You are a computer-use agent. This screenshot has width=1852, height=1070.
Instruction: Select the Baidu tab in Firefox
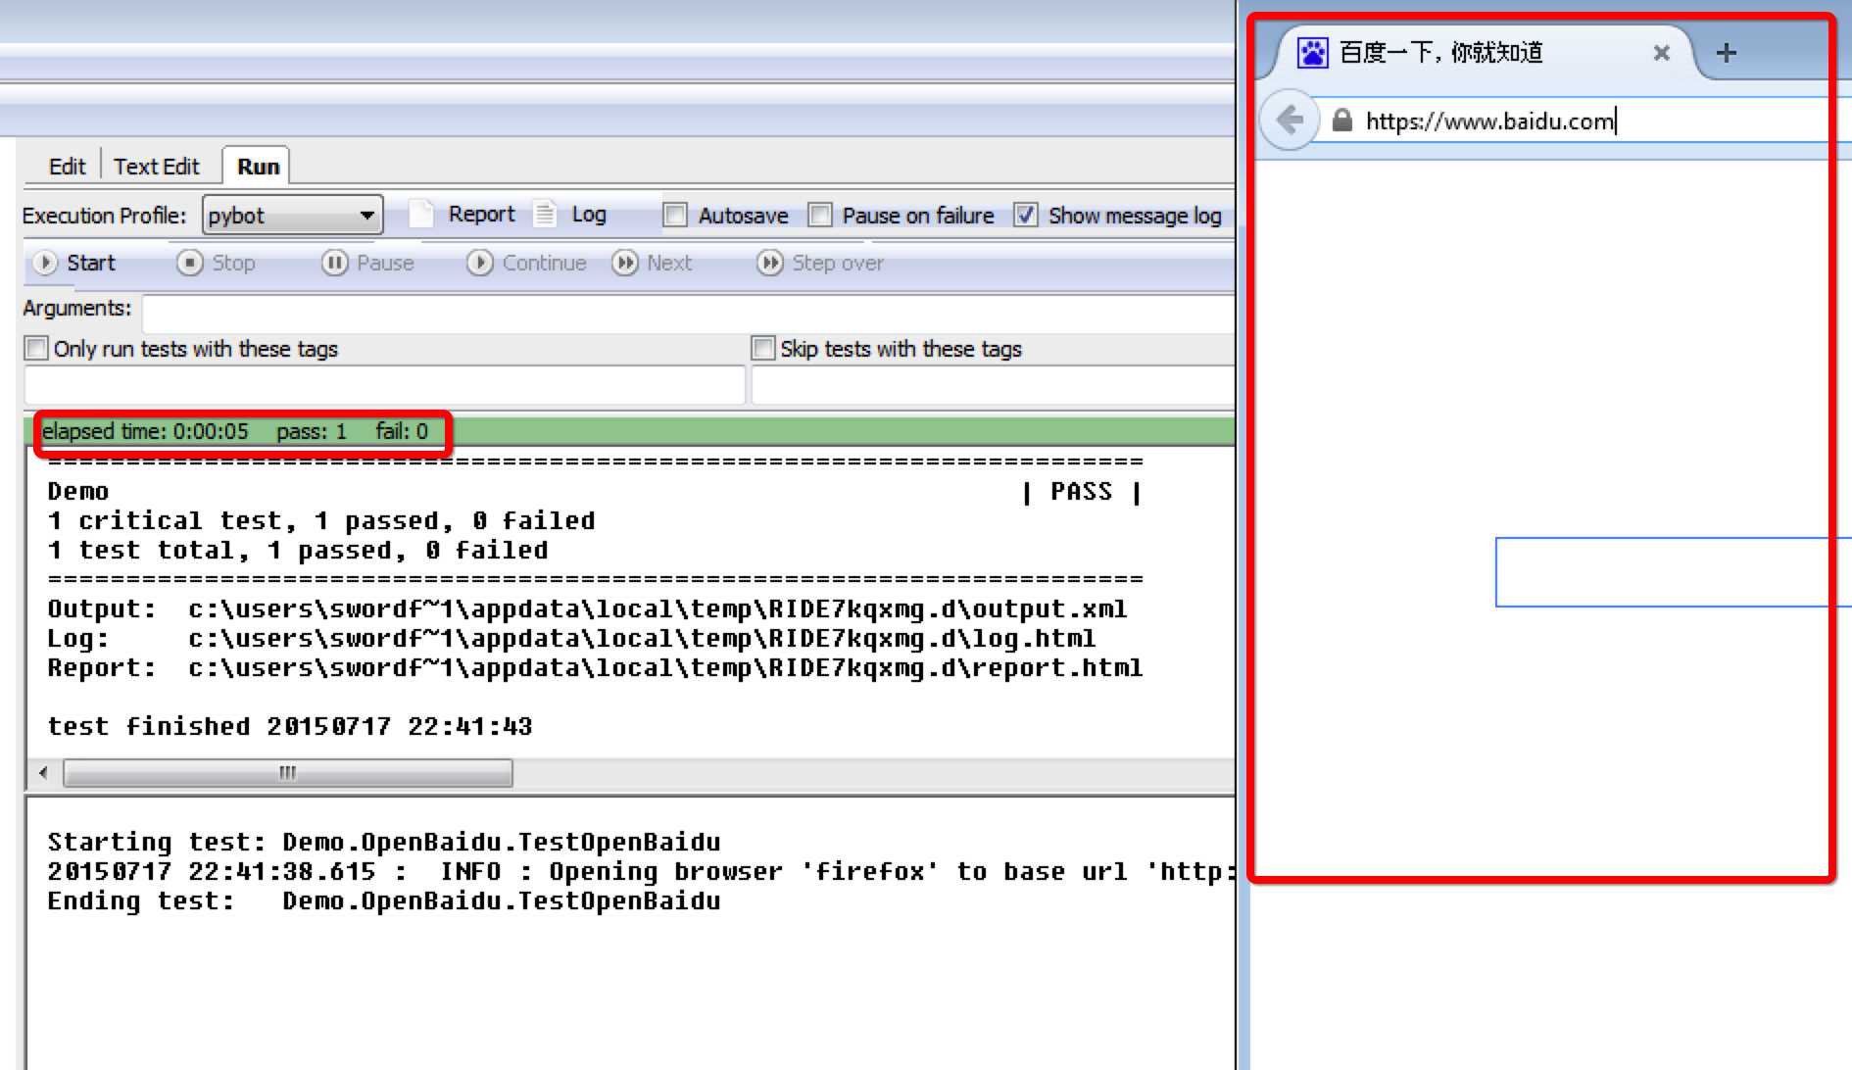(1480, 52)
